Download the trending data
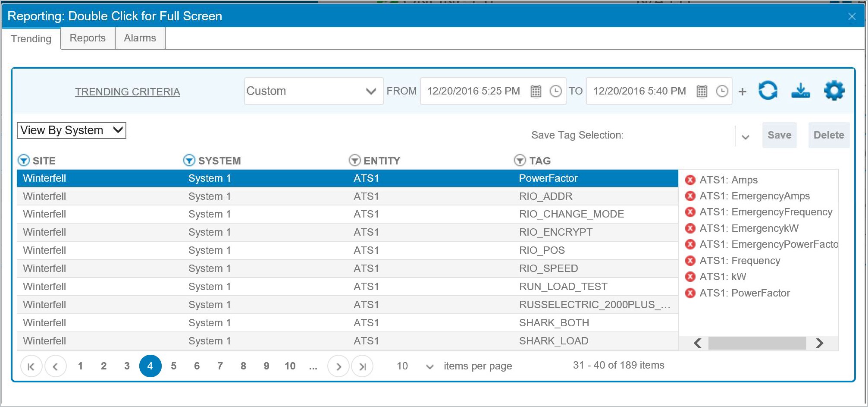The height and width of the screenshot is (407, 868). [x=801, y=91]
